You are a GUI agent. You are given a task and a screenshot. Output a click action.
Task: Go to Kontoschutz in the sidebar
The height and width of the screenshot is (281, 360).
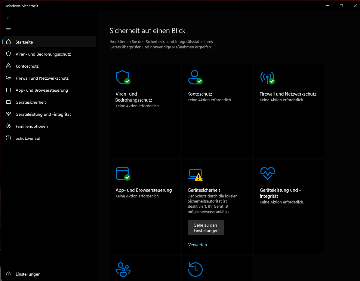(27, 66)
